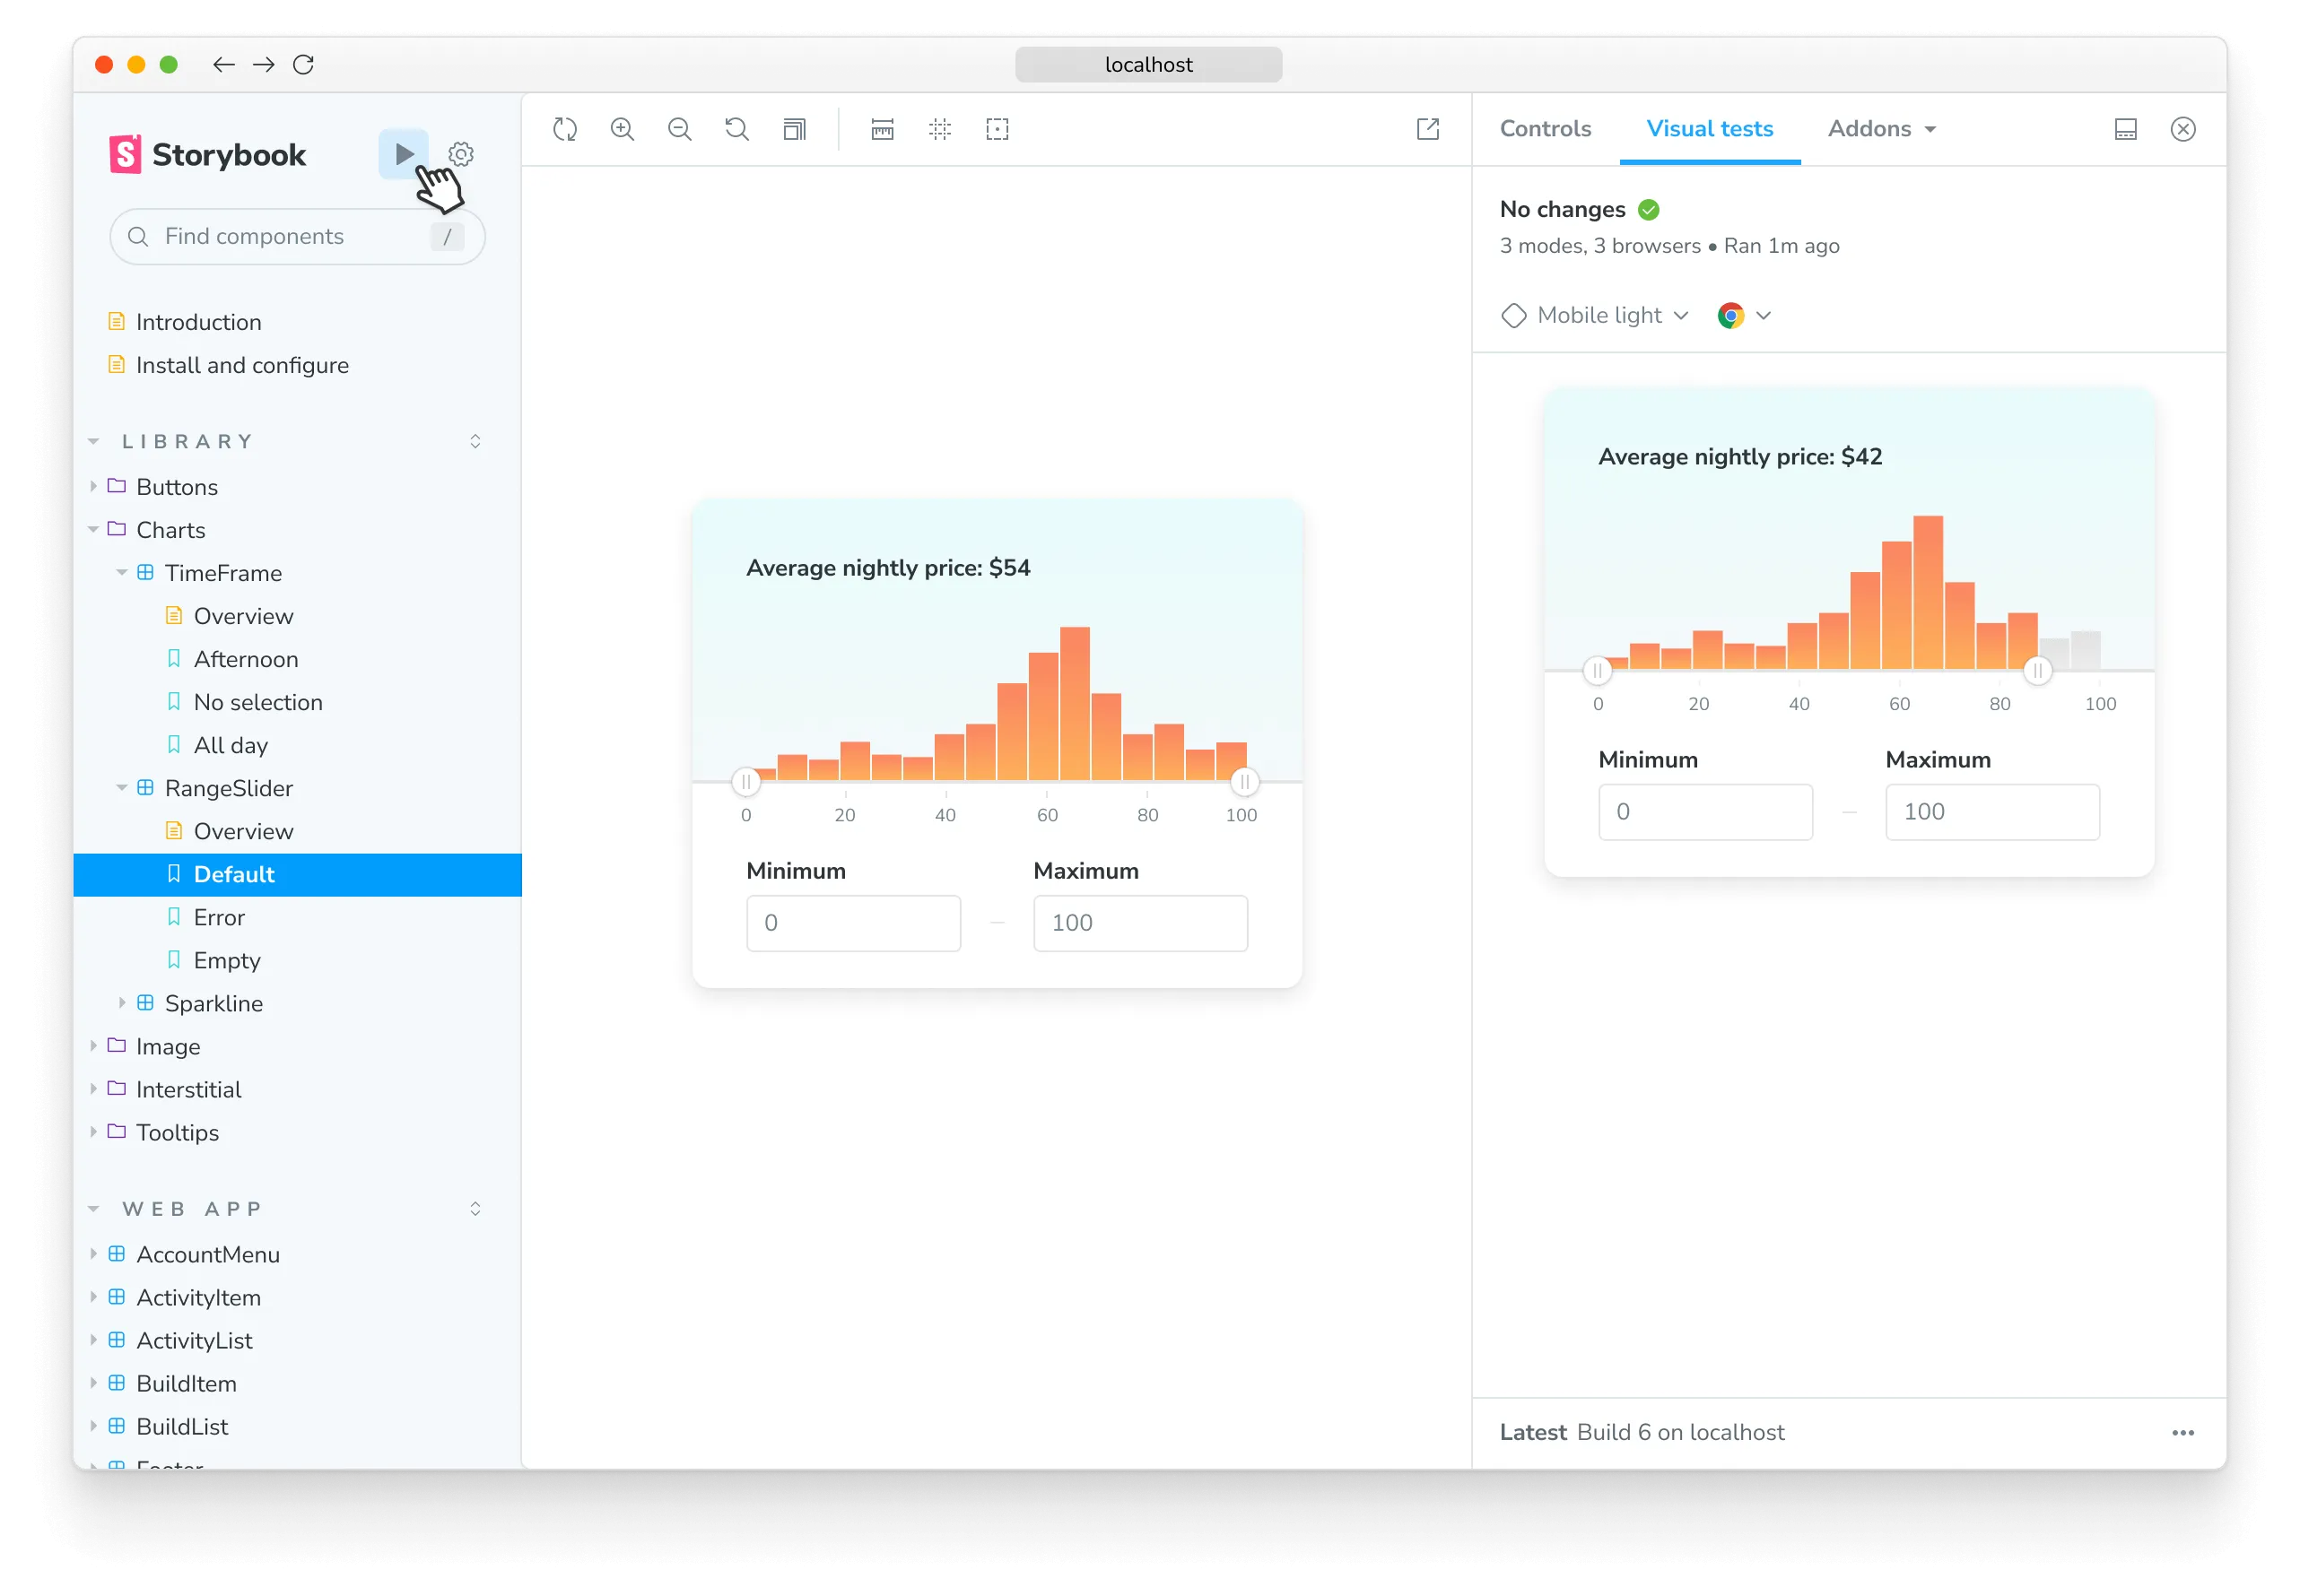Select the Visual tests tab

1710,129
